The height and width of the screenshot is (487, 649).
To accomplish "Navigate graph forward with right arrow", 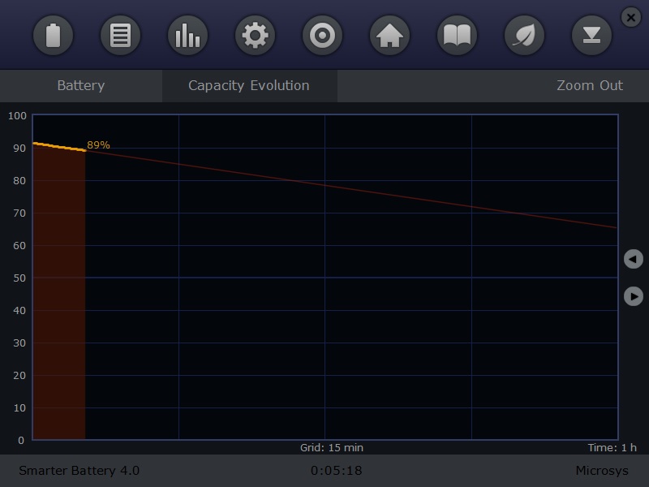I will (632, 295).
